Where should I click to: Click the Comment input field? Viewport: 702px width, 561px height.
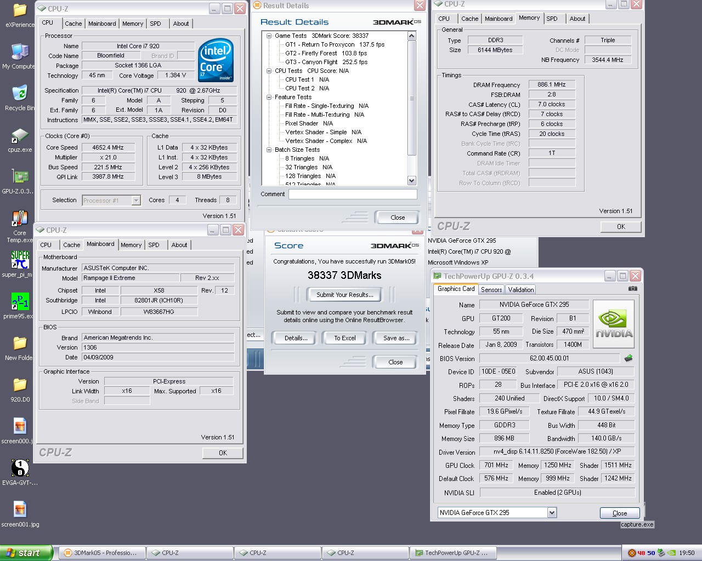point(353,194)
